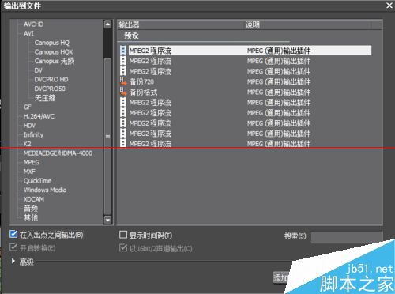This screenshot has width=395, height=294.
Task: Click the 搜索(S) search input field
Action: 347,237
